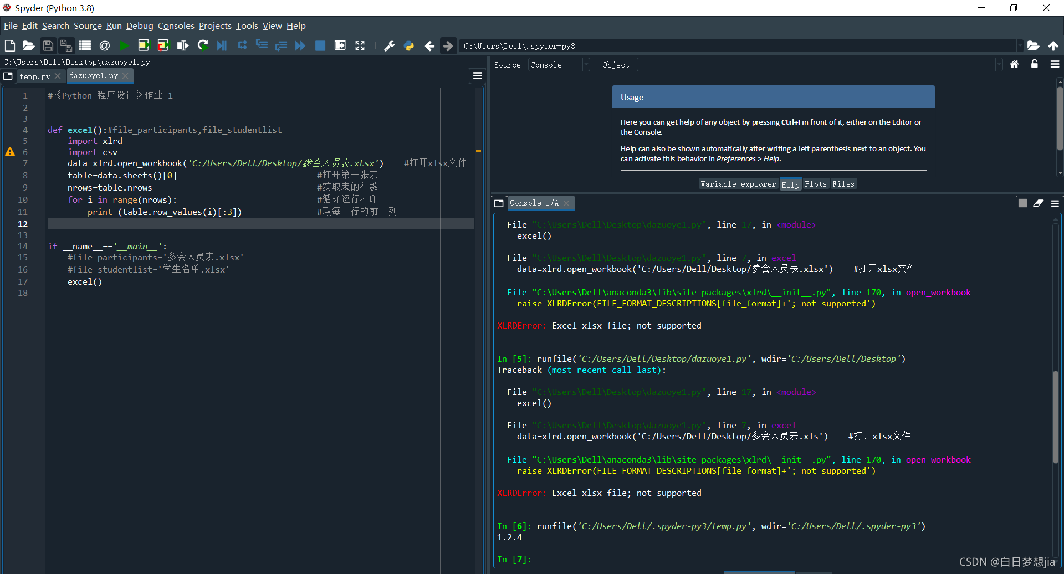
Task: Open editor pane options menu
Action: pos(477,76)
